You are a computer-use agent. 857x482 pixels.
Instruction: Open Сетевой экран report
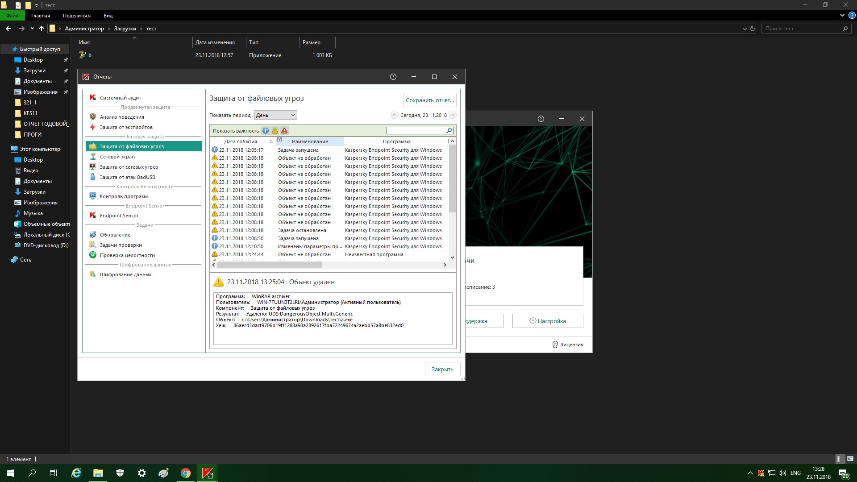[x=117, y=157]
